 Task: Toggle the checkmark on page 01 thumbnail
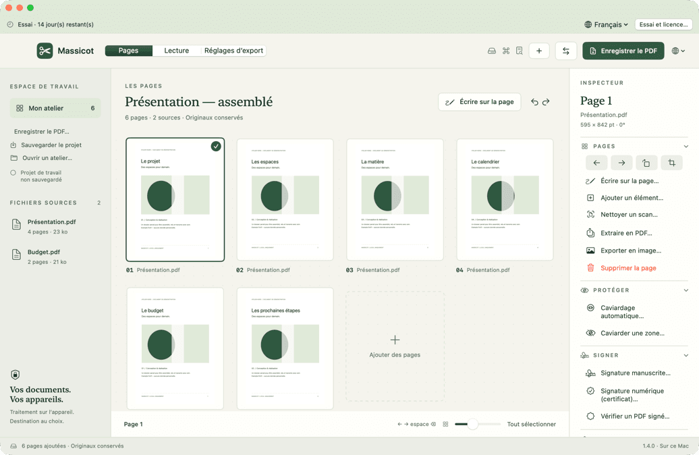pos(216,146)
